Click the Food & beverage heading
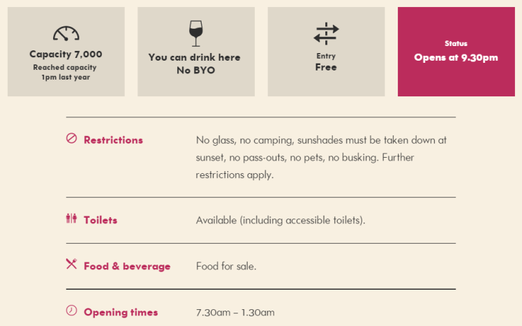Image resolution: width=522 pixels, height=326 pixels. pyautogui.click(x=127, y=266)
